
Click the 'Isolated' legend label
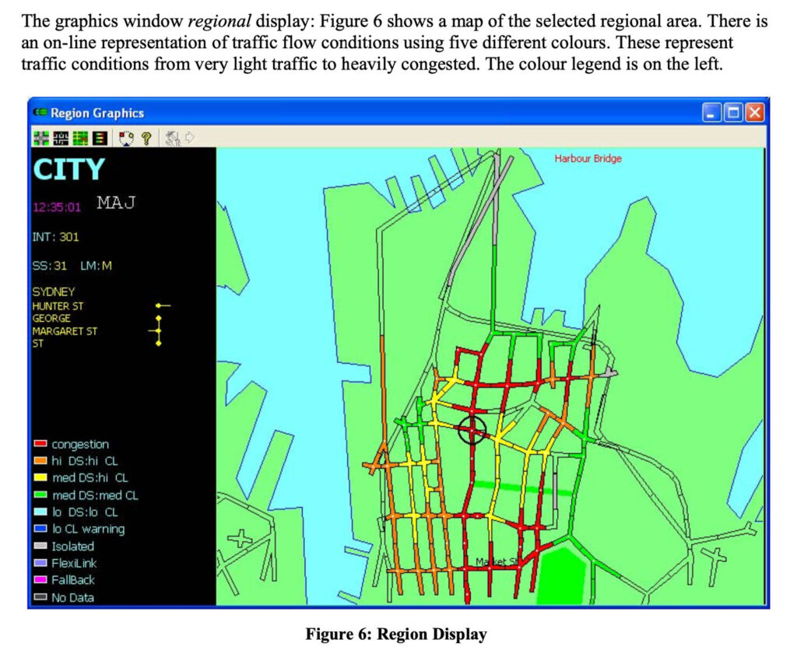[x=72, y=547]
